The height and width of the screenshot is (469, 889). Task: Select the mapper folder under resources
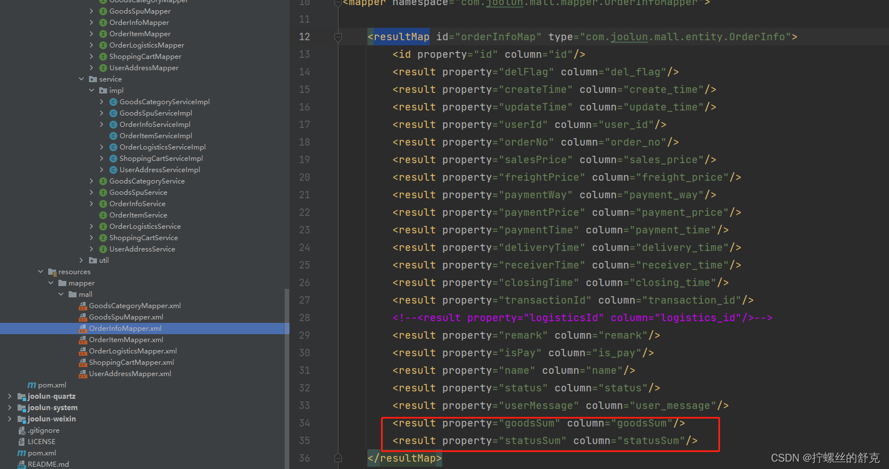[x=82, y=283]
